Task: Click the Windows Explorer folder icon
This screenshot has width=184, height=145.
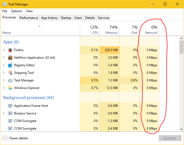Action: (10, 88)
